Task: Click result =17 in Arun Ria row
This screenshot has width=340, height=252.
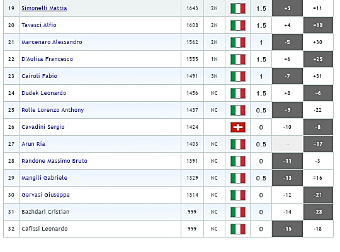Action: click(x=318, y=144)
